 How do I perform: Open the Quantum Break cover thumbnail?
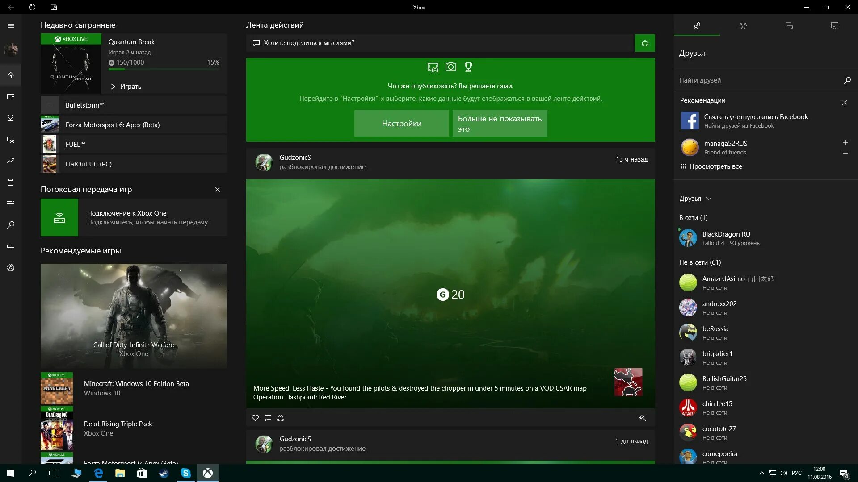[x=71, y=64]
